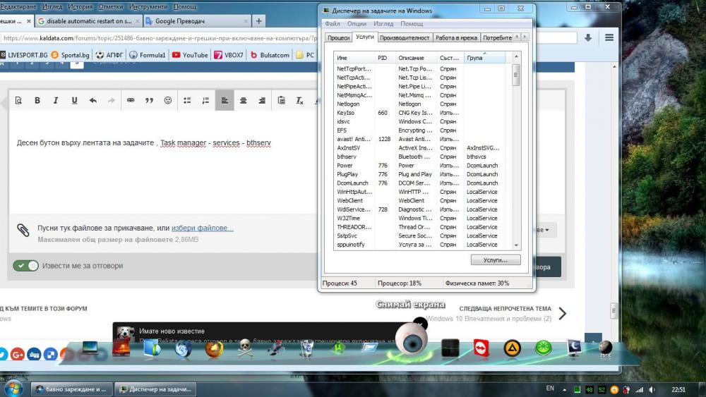This screenshot has height=397, width=706.
Task: Open the browser Инструменти menu
Action: [148, 7]
